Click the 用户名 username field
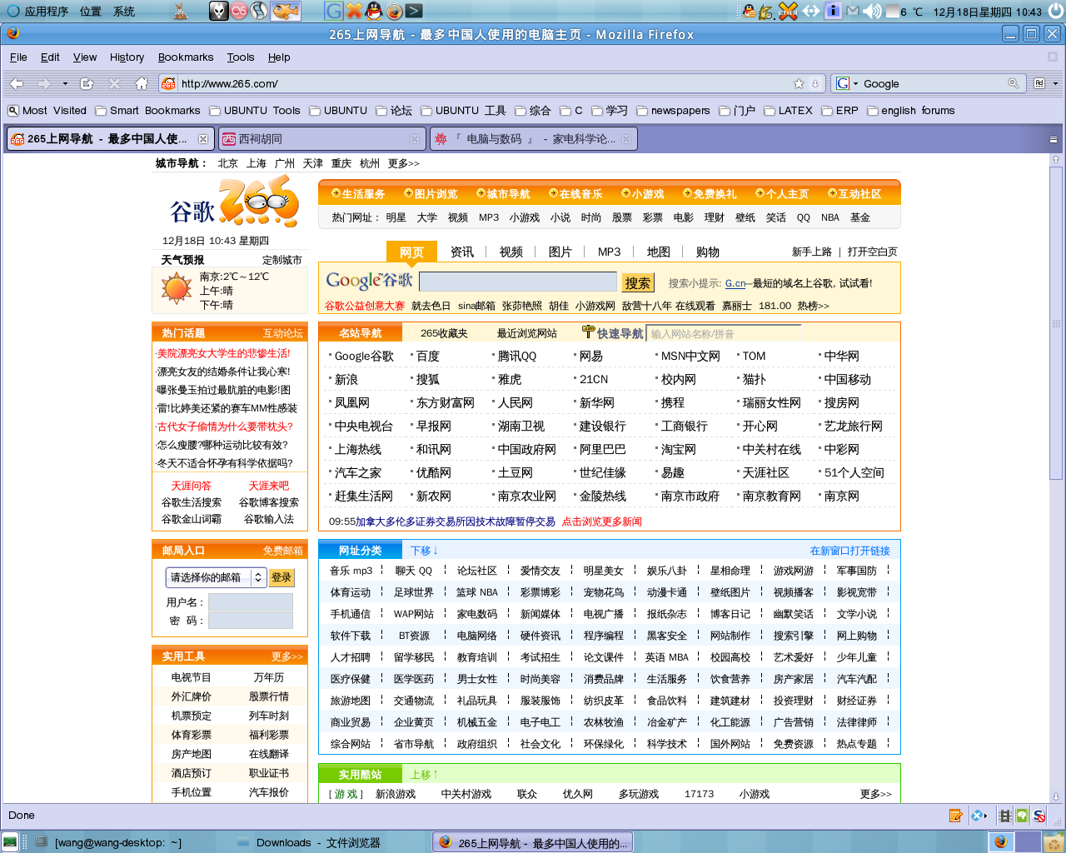The image size is (1066, 853). click(251, 602)
